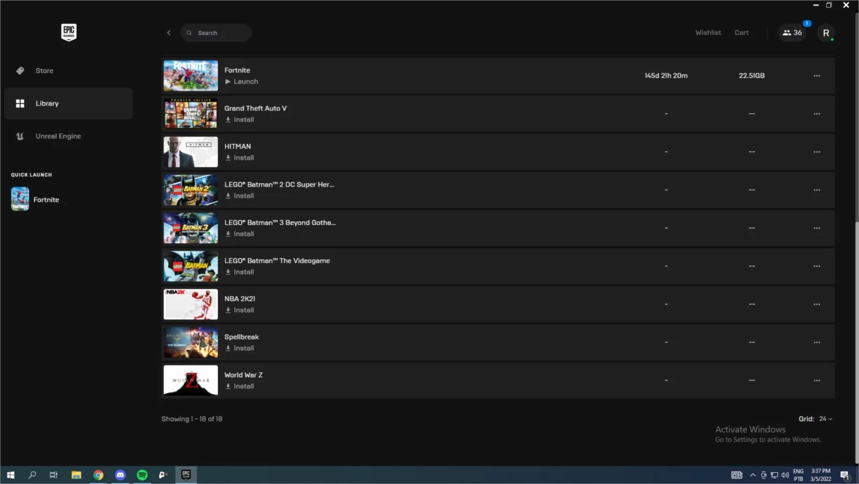The image size is (859, 484).
Task: Switch the ENG PTB input language indicator
Action: 798,475
